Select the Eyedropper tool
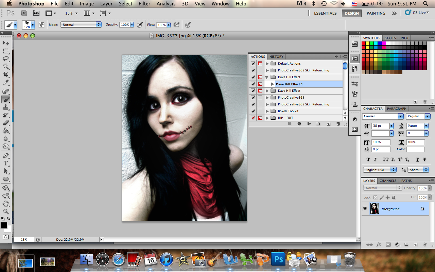Screen dimensions: 435x272 click(6, 83)
